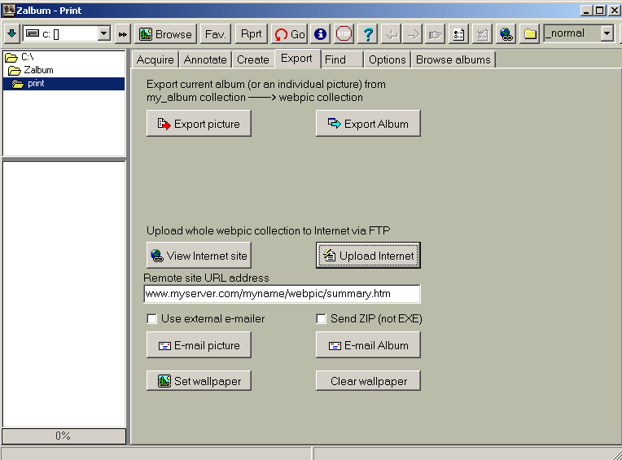Click the globe internet toolbar icon
This screenshot has width=622, height=460.
(x=506, y=34)
